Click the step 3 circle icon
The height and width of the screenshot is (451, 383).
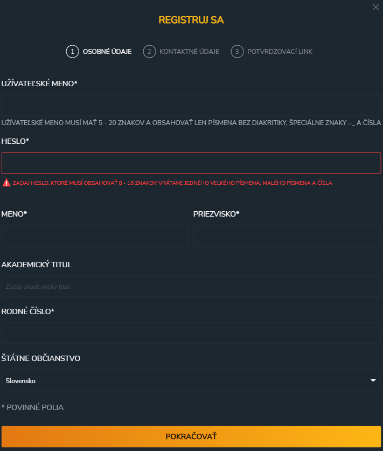pos(236,52)
